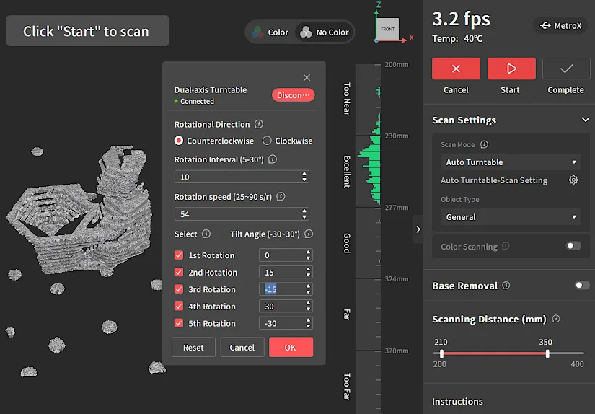Show Tilt Angle info icon
This screenshot has width=595, height=414.
(x=309, y=234)
